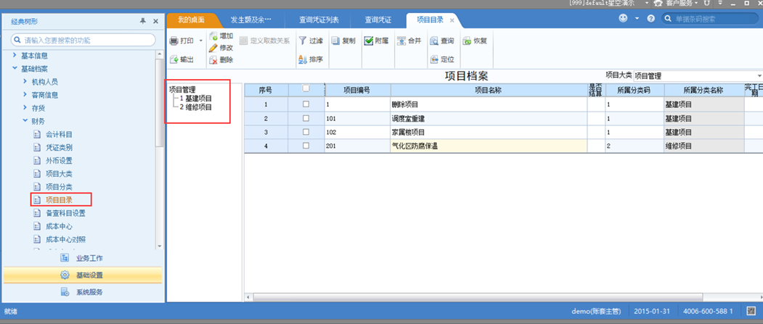Open the dropdown next to the smiley
Viewport: 763px width, 324px height.
637,18
